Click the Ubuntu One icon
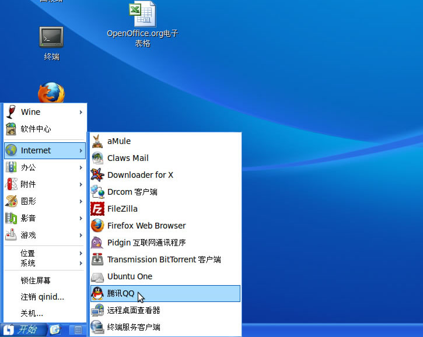This screenshot has height=337, width=423. click(x=97, y=277)
